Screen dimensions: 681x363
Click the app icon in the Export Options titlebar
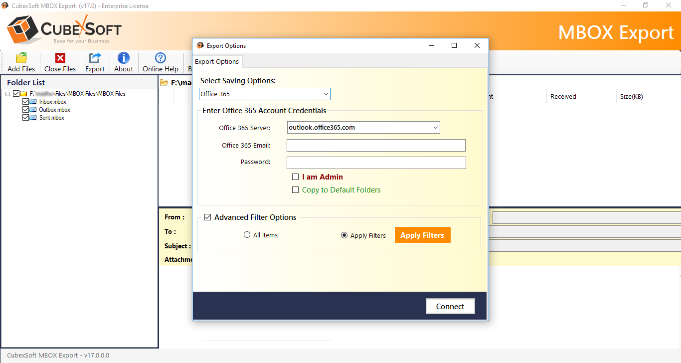click(x=199, y=45)
